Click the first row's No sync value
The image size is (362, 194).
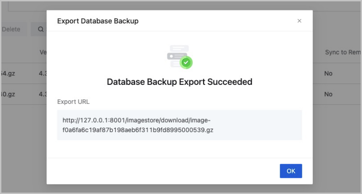(x=329, y=73)
